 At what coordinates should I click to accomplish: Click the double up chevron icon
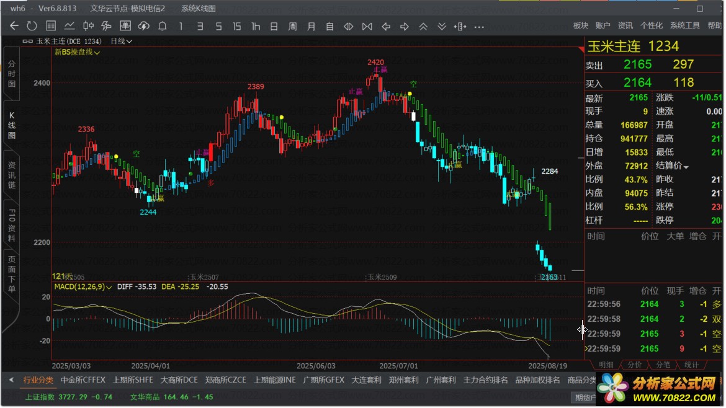click(423, 27)
